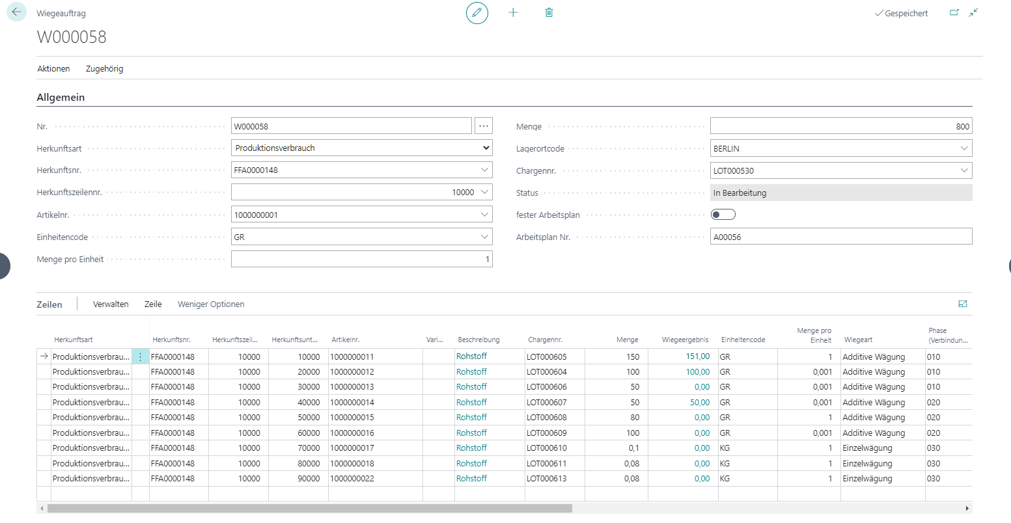1011x523 pixels.
Task: Select Artikelnr. cell 1000000018
Action: [376, 464]
